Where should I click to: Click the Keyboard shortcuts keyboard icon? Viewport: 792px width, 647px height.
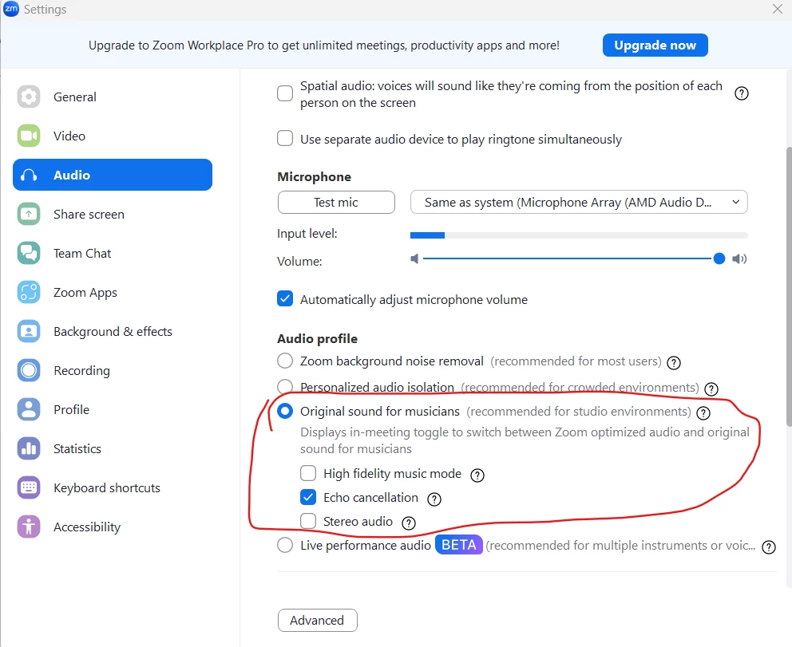[29, 487]
